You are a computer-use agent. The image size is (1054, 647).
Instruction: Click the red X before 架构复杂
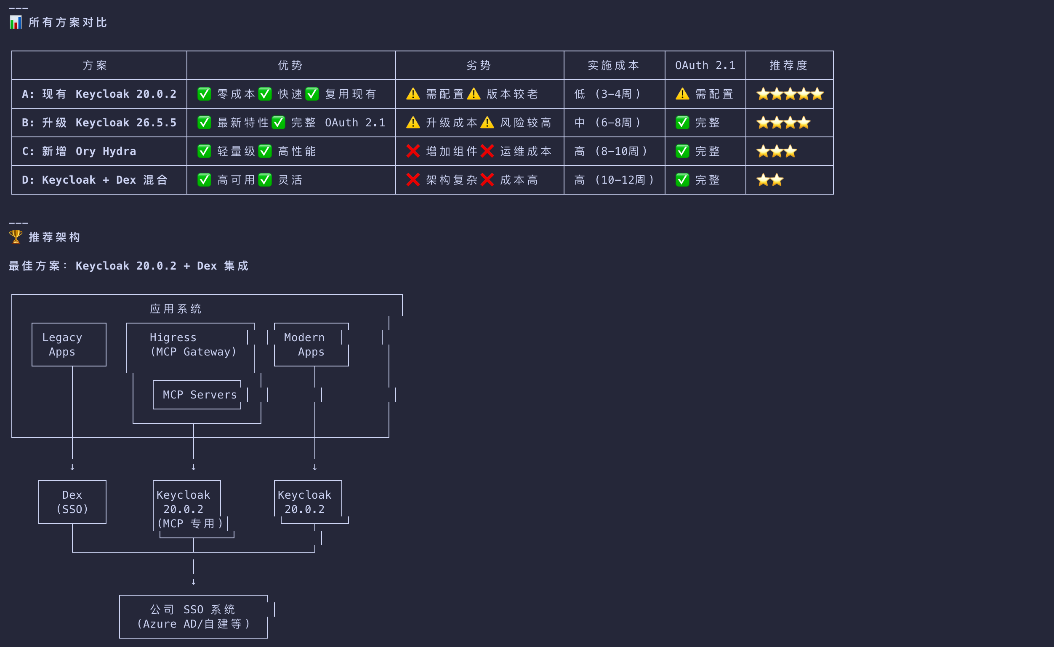coord(413,180)
